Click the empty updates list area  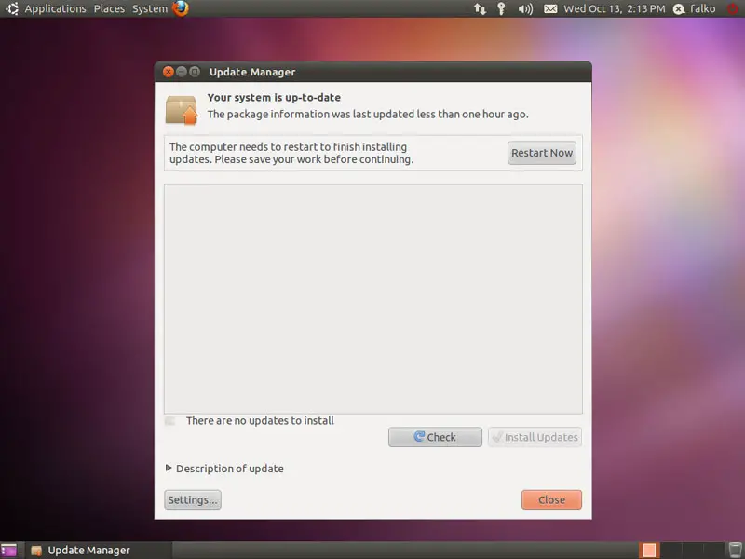(x=373, y=299)
